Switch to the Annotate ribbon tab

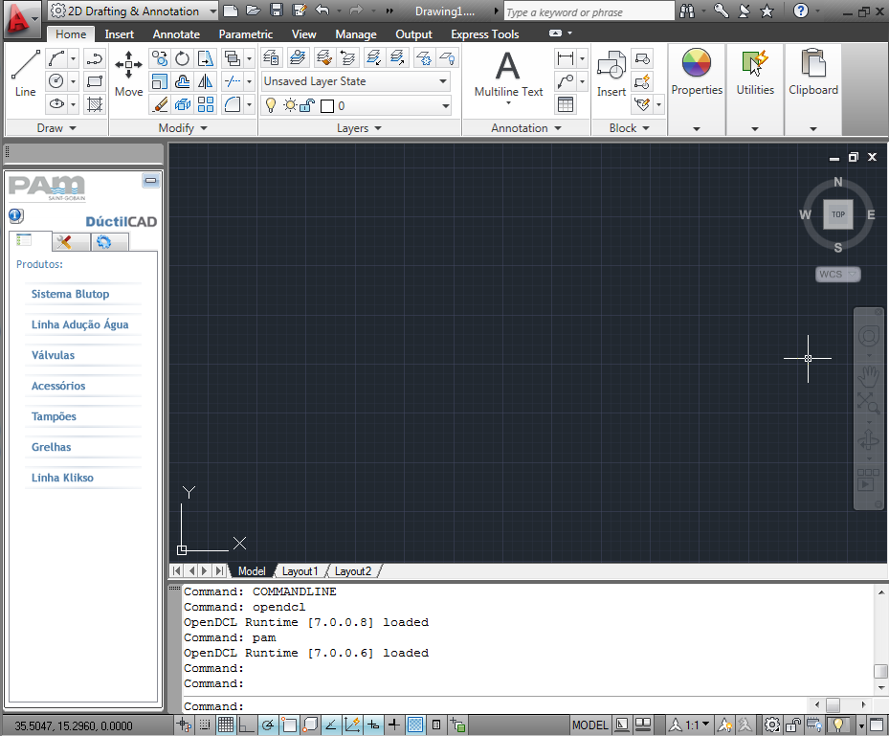point(176,34)
